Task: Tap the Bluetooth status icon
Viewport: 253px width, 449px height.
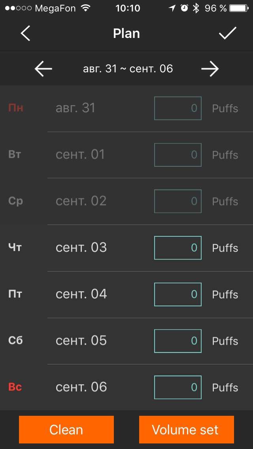Action: tap(196, 8)
